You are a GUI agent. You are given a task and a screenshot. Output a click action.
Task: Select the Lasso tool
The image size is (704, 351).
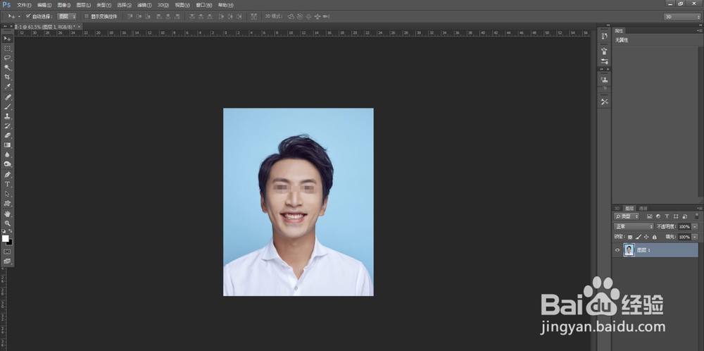tap(8, 58)
